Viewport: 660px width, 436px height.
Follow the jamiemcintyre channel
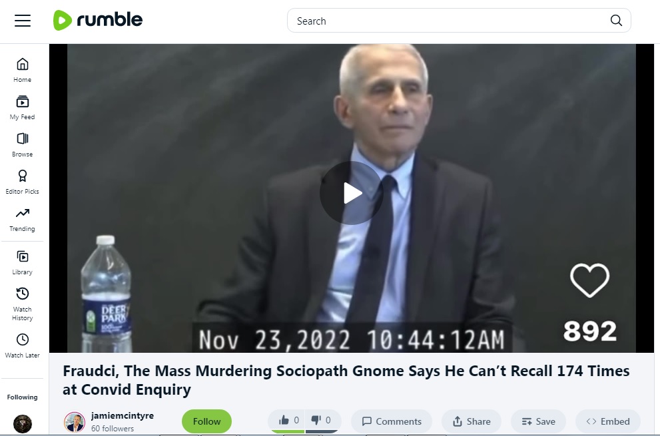[x=206, y=421]
